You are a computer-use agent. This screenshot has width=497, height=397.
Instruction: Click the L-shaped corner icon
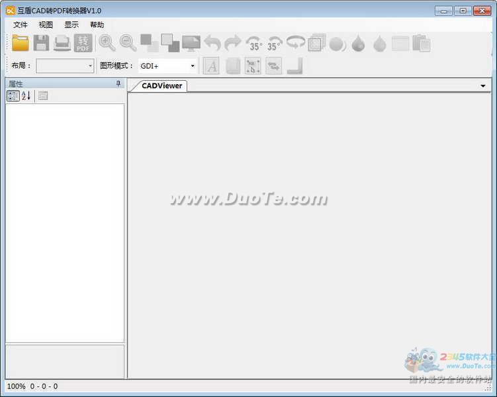[x=294, y=66]
